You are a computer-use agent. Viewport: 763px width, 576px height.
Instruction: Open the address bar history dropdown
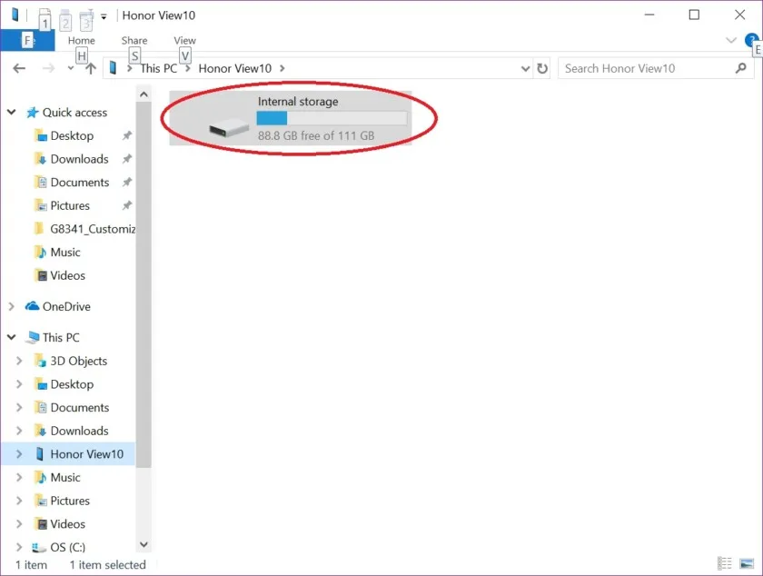[525, 69]
